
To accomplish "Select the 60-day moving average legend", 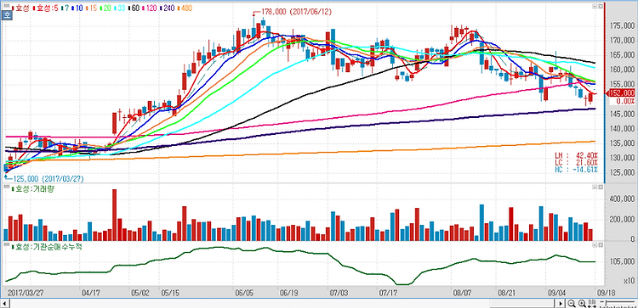I will [134, 8].
